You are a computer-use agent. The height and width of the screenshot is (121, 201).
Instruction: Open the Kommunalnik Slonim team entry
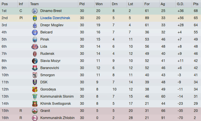click(x=57, y=96)
